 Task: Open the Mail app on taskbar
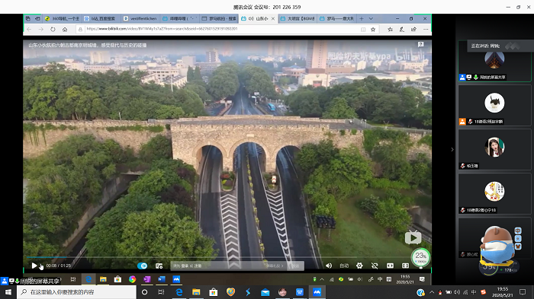coord(265,292)
